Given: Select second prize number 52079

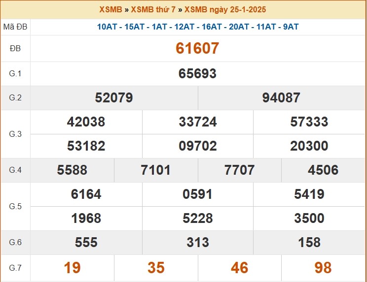Looking at the screenshot, I should coord(114,97).
